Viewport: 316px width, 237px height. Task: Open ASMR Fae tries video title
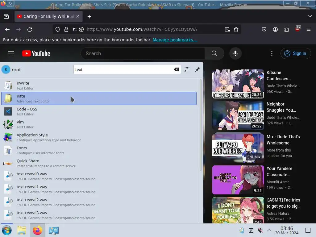pyautogui.click(x=284, y=203)
